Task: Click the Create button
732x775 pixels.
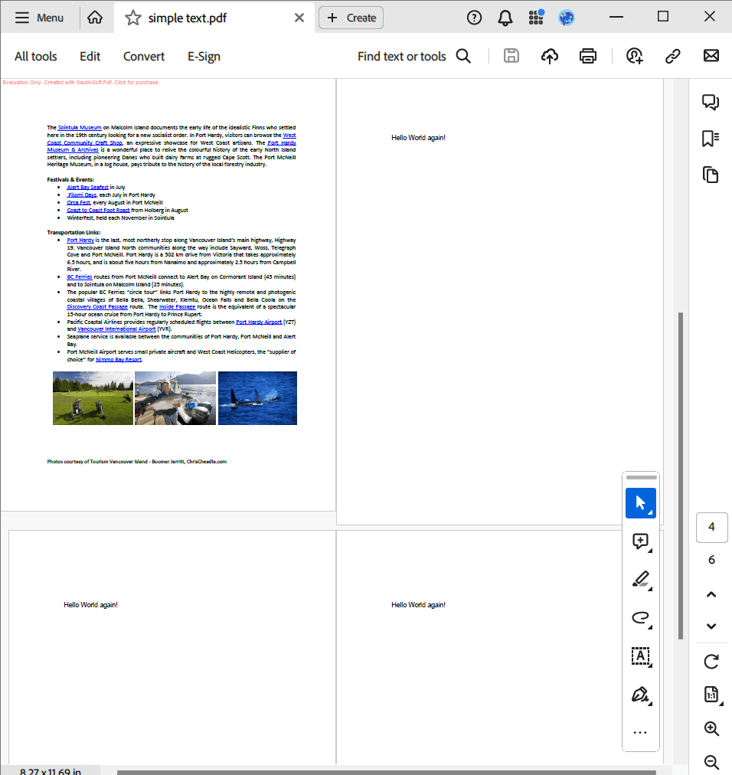Action: [x=351, y=17]
